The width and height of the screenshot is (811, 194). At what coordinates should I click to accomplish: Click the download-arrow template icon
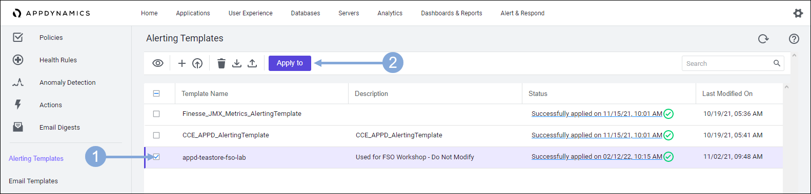237,63
